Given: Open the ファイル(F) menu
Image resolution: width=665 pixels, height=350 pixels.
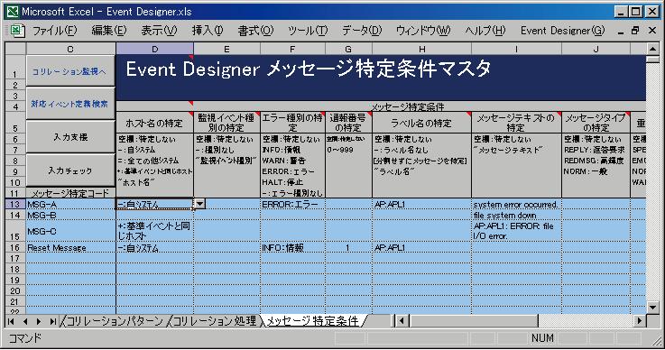Looking at the screenshot, I should (x=54, y=31).
